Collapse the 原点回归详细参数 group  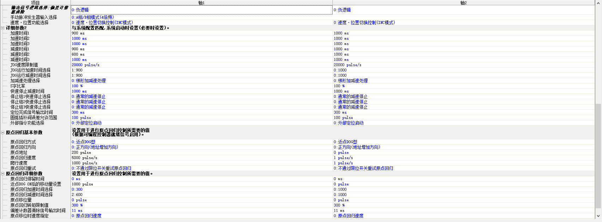[3, 173]
